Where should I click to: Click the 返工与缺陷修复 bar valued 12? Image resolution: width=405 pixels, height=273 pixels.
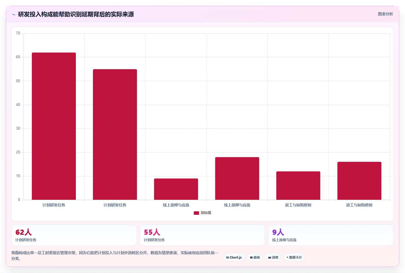tap(298, 186)
